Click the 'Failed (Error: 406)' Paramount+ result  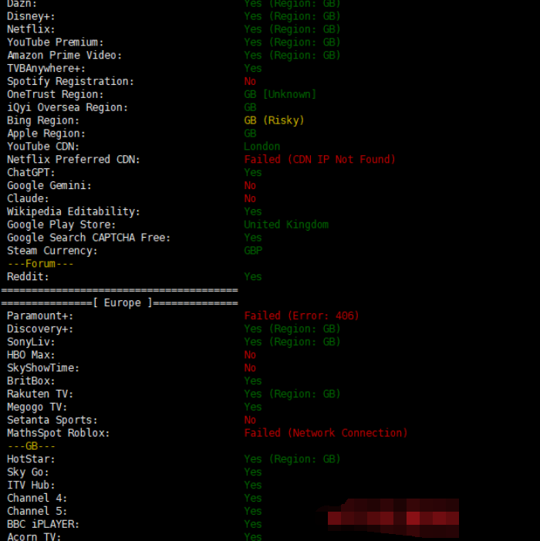coord(301,316)
